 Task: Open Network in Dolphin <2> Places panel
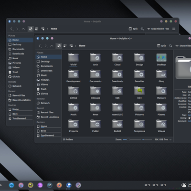49,103
